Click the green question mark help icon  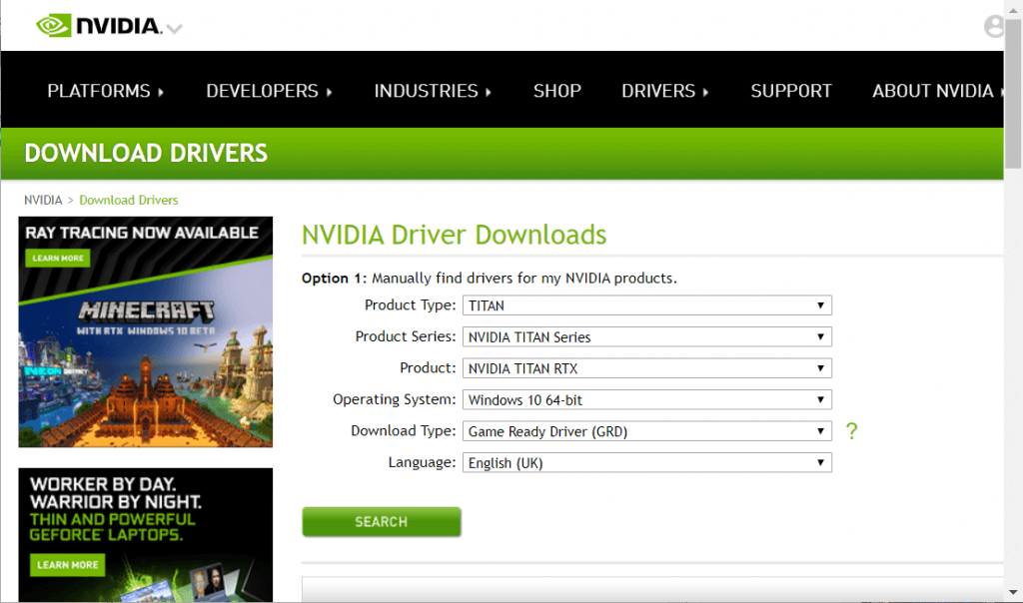point(851,431)
